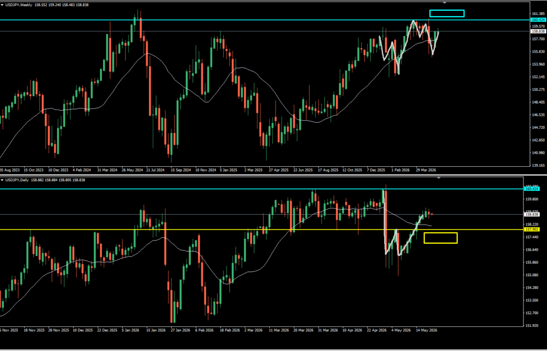Click the 155.830 price scale value
547x351 pixels.
[538, 52]
